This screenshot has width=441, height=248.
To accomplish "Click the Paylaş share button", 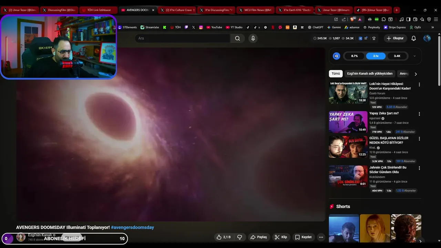I will pos(259,237).
